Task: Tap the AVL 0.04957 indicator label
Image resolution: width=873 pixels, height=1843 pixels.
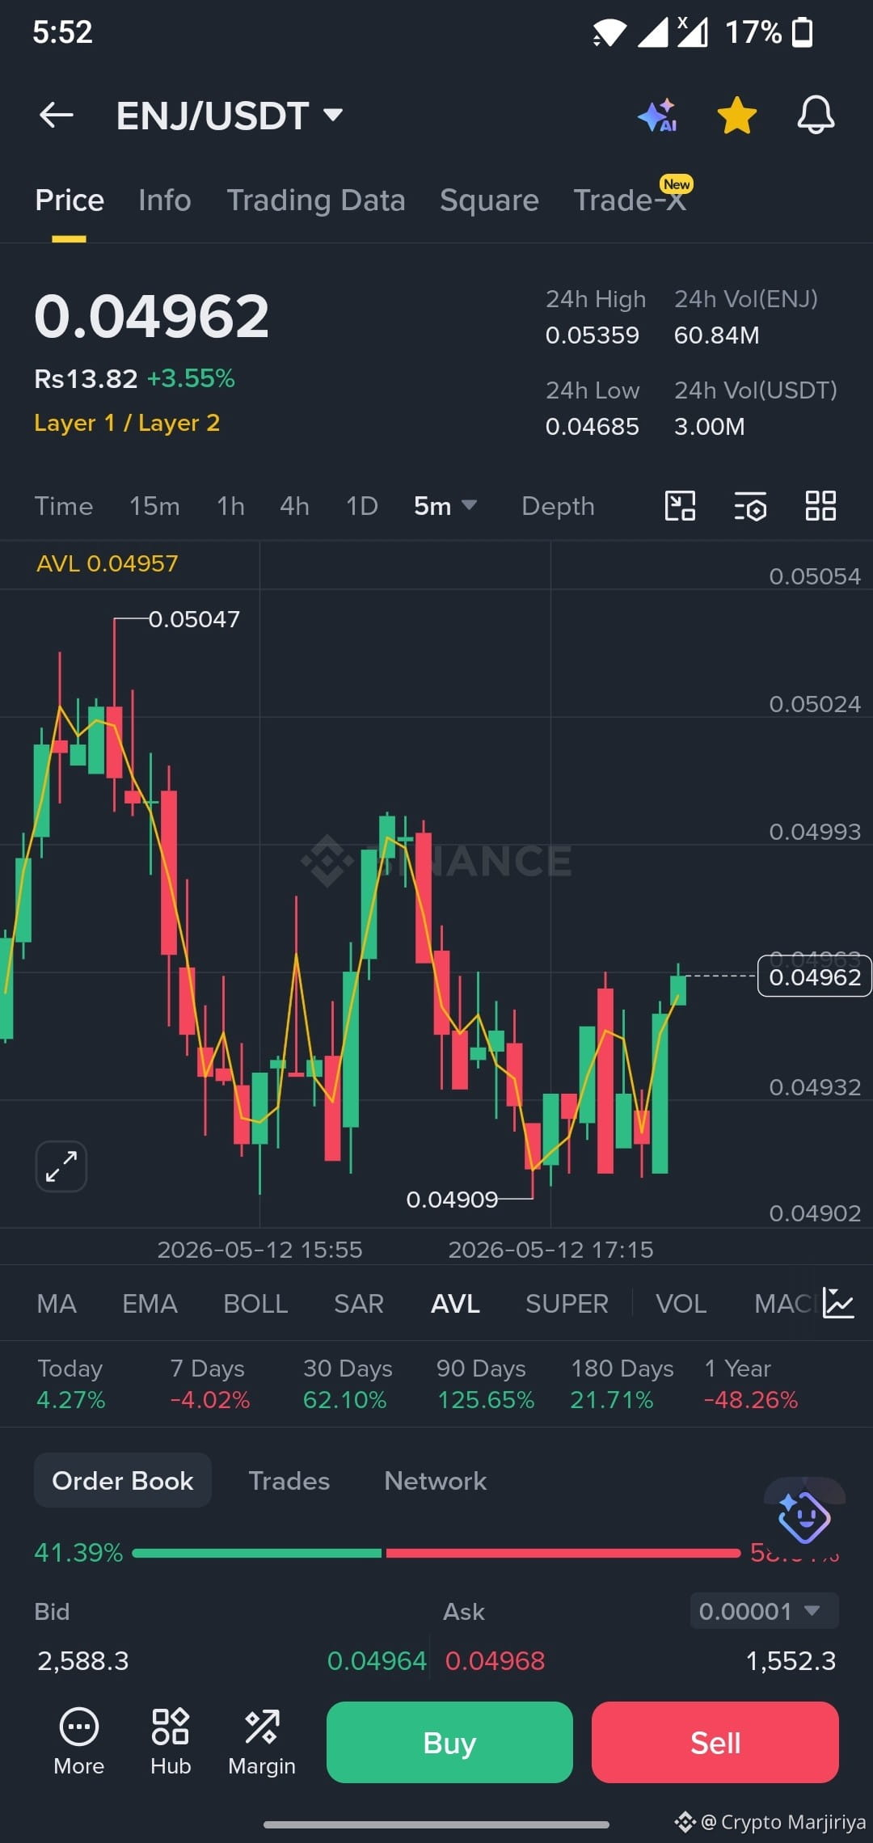Action: pos(108,563)
